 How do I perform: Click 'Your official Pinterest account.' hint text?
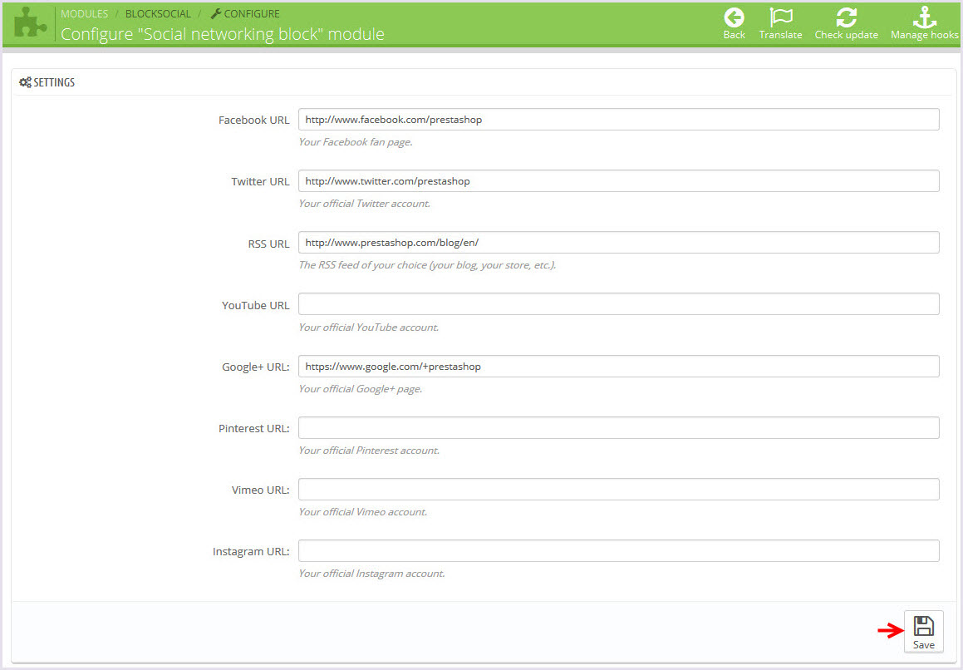click(369, 451)
